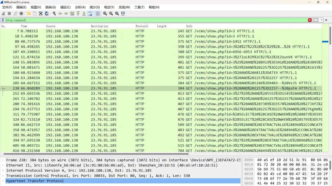Open the 电话(Y) menu
This screenshot has width=332, height=186.
pos(109,7)
